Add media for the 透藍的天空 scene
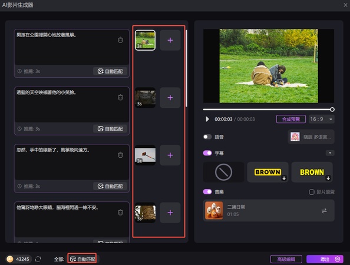 tap(170, 98)
